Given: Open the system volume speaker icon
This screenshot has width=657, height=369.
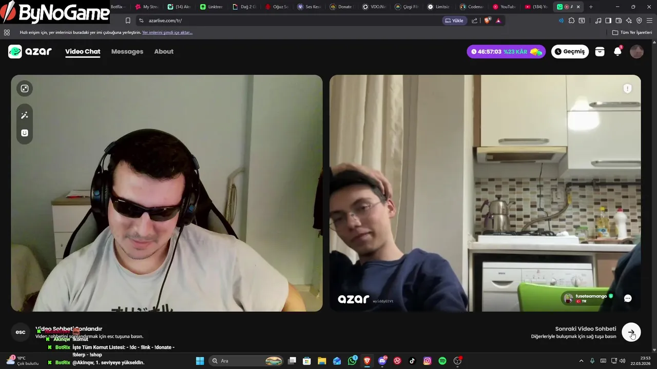Looking at the screenshot, I should point(622,361).
